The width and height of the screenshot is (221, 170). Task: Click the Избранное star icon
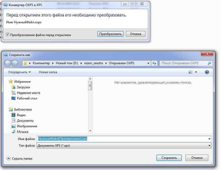click(11, 81)
